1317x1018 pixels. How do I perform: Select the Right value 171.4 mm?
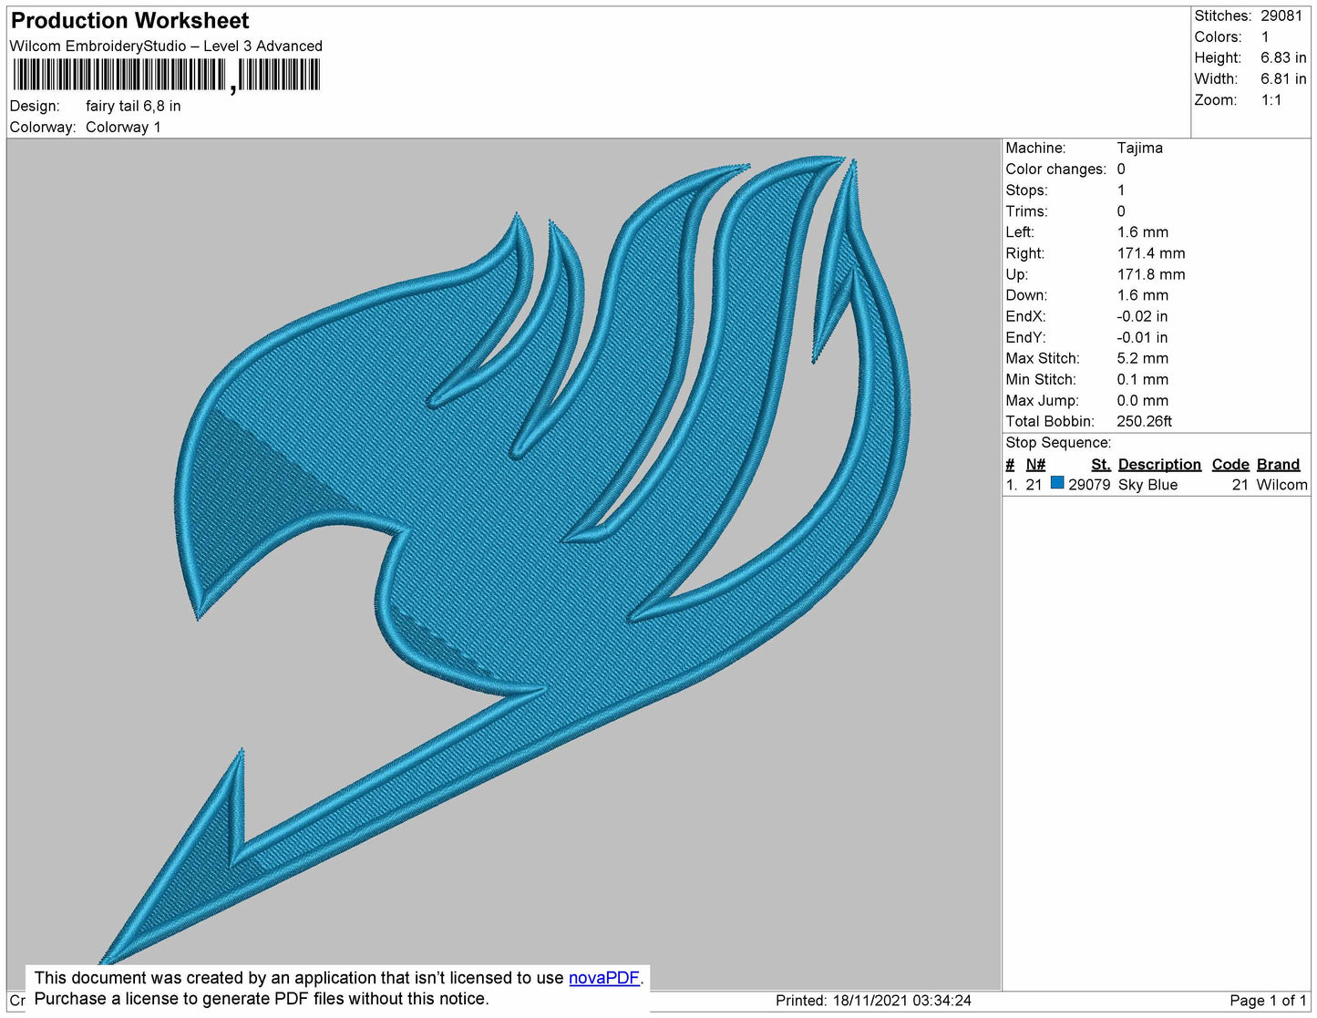pyautogui.click(x=1151, y=252)
